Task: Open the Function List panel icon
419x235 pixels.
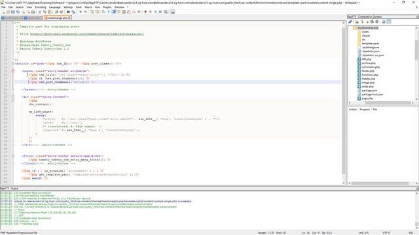Action: coord(129,12)
